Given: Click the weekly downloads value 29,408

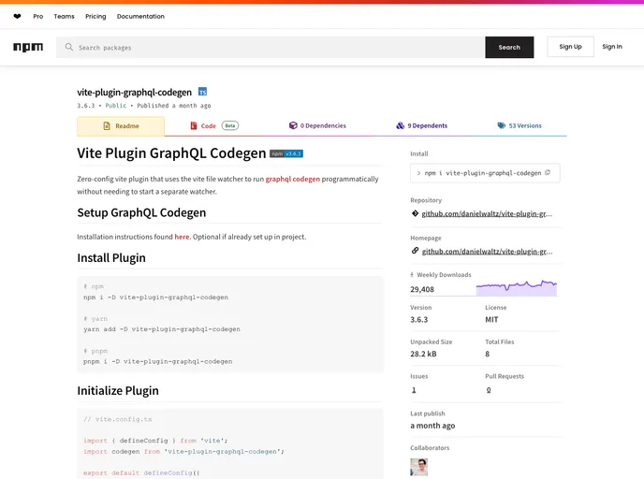Looking at the screenshot, I should (422, 289).
